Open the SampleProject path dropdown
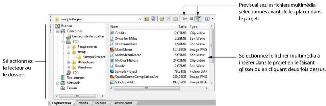 point(141,19)
